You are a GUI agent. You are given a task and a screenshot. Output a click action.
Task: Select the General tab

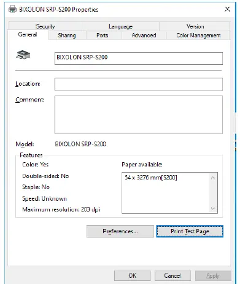[x=28, y=34]
